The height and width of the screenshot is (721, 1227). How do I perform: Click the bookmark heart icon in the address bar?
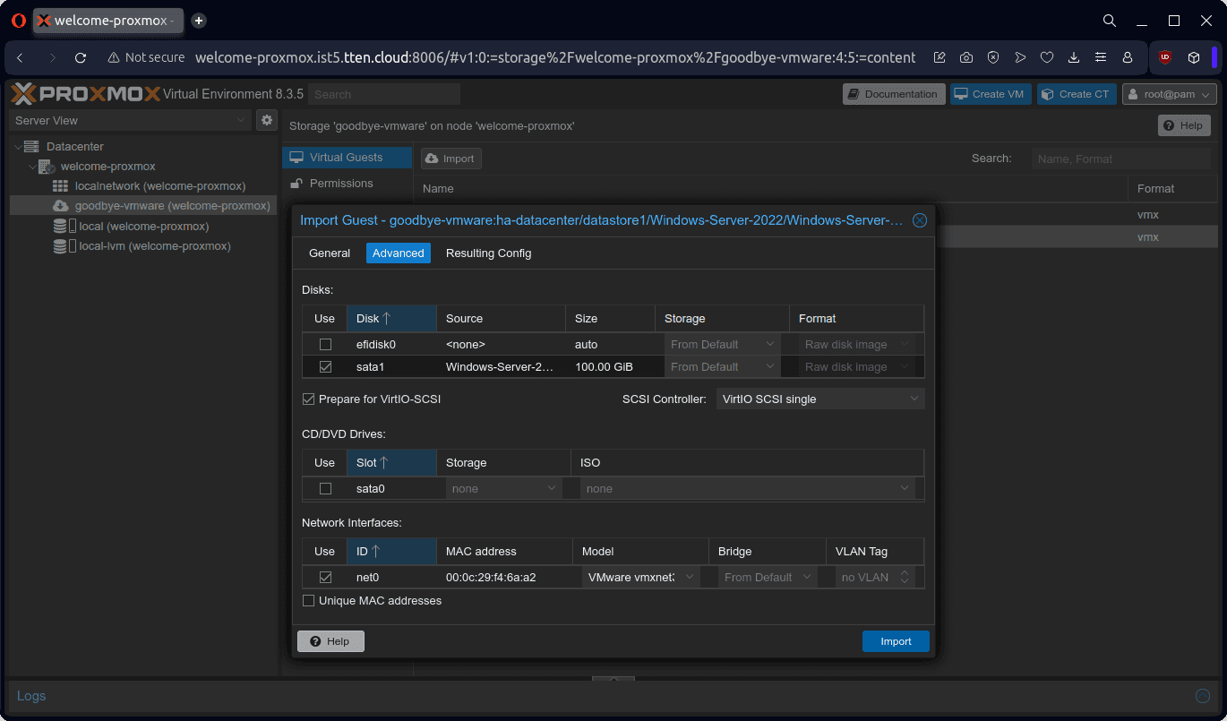click(x=1047, y=57)
